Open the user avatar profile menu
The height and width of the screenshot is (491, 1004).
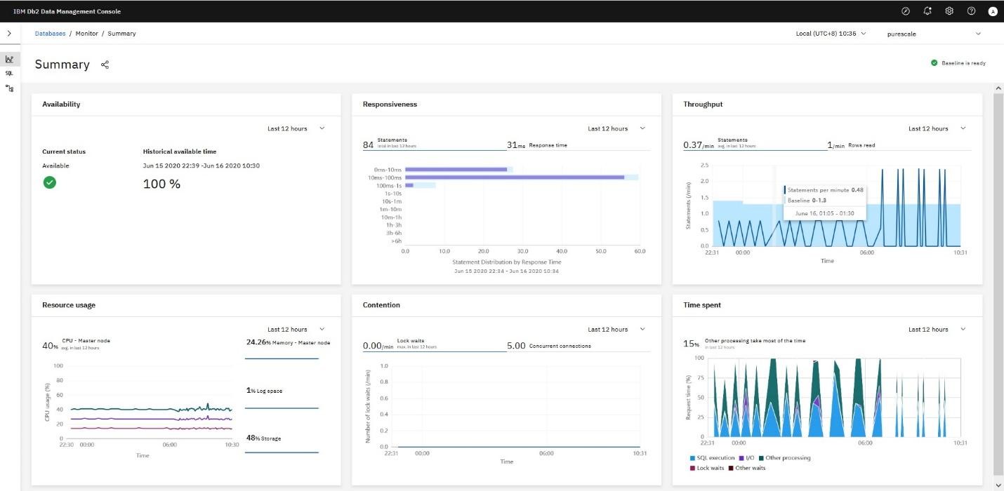pyautogui.click(x=993, y=11)
